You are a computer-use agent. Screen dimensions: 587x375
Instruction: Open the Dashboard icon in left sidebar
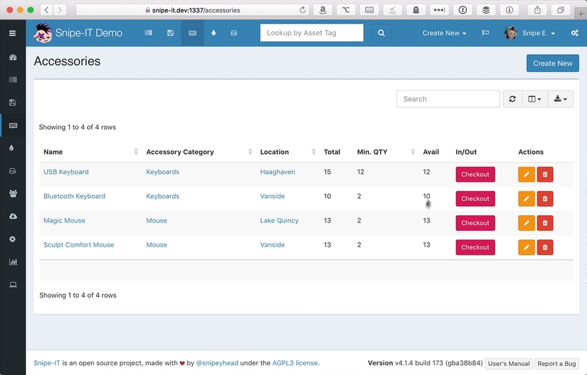click(x=12, y=57)
